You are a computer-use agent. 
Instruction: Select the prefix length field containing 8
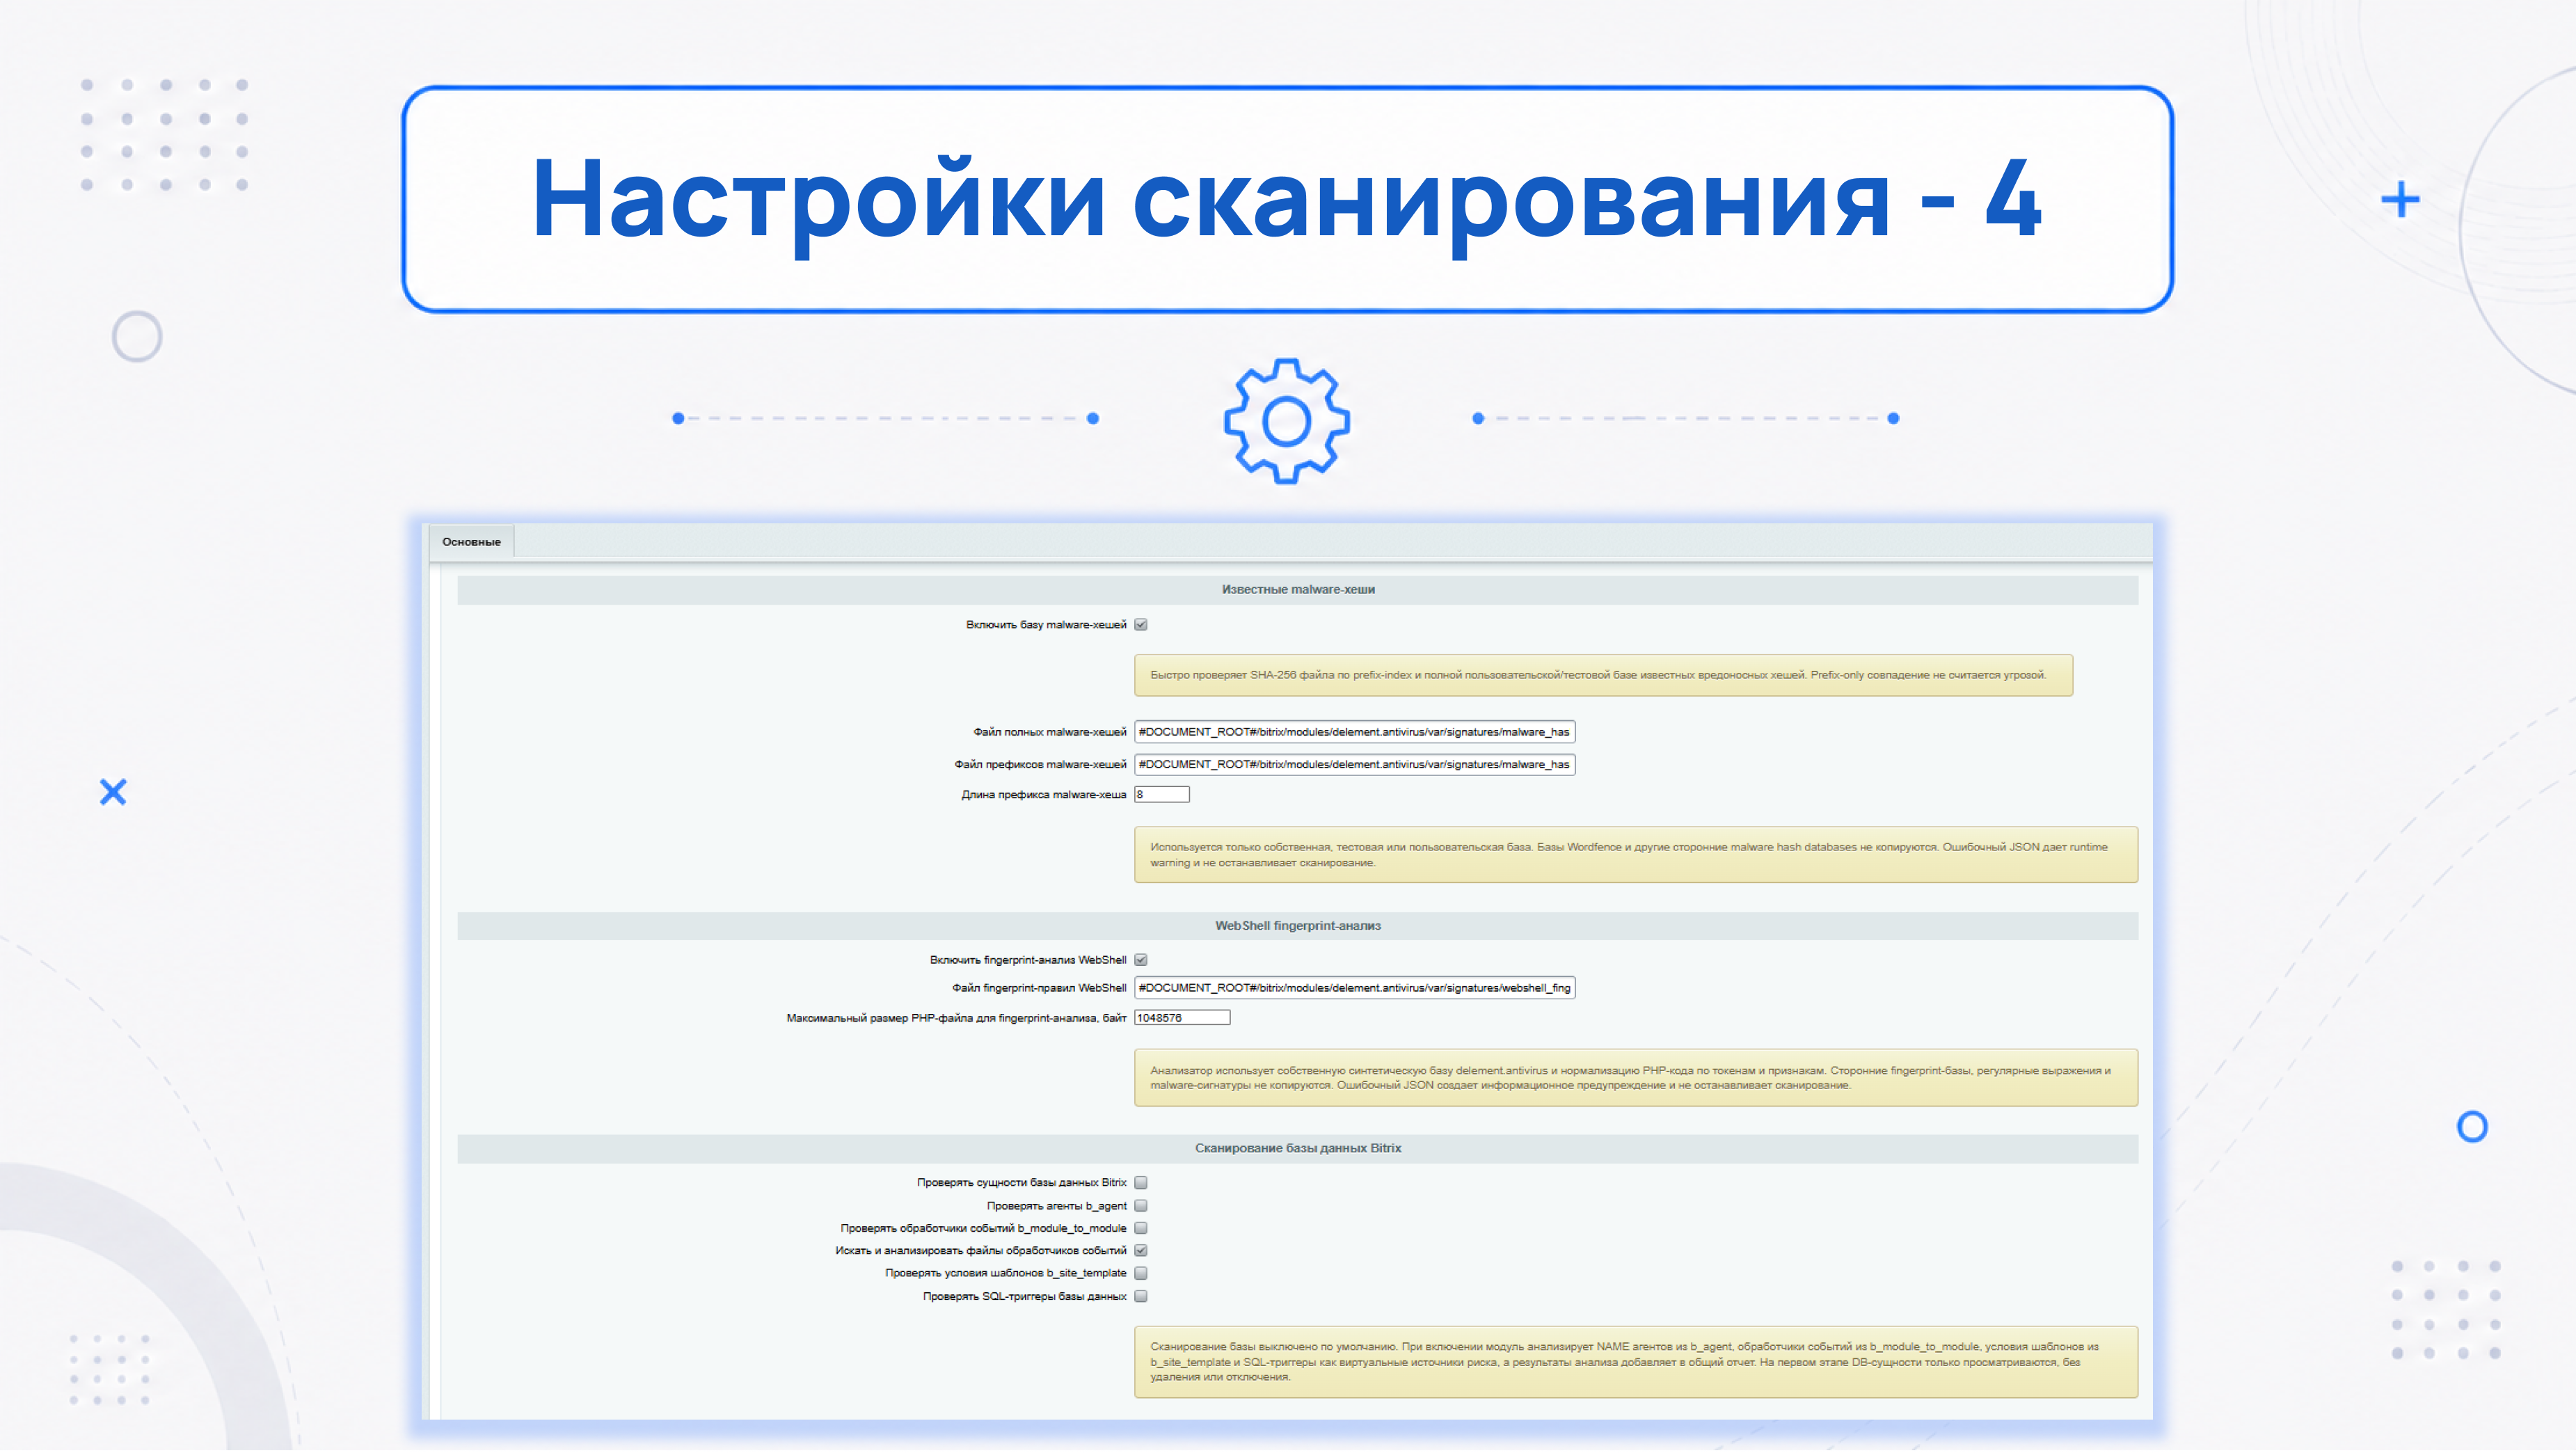tap(1162, 795)
